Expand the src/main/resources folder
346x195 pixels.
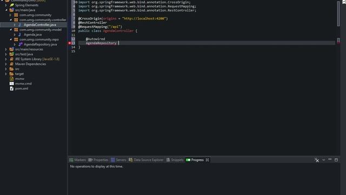pyautogui.click(x=6, y=49)
